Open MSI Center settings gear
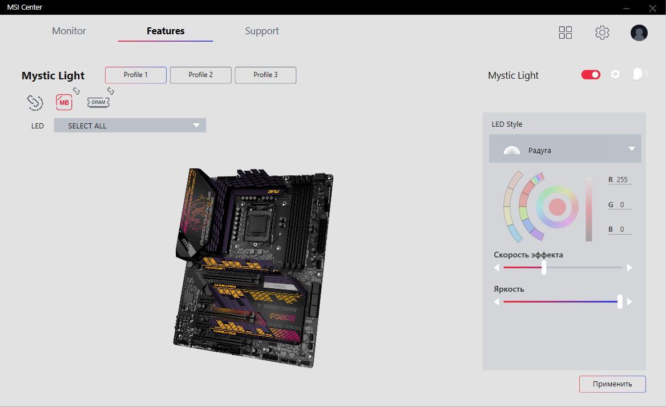Image resolution: width=666 pixels, height=407 pixels. pos(602,33)
